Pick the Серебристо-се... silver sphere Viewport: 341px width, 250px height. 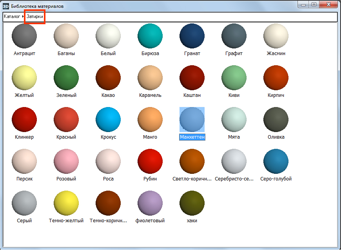point(234,162)
